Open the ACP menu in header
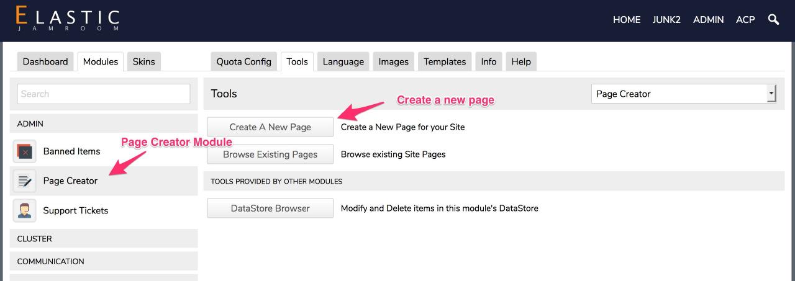Viewport: 795px width, 281px height. click(745, 20)
